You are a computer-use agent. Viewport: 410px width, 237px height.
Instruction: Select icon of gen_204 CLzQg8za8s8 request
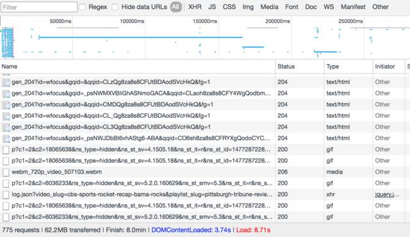tap(6, 83)
